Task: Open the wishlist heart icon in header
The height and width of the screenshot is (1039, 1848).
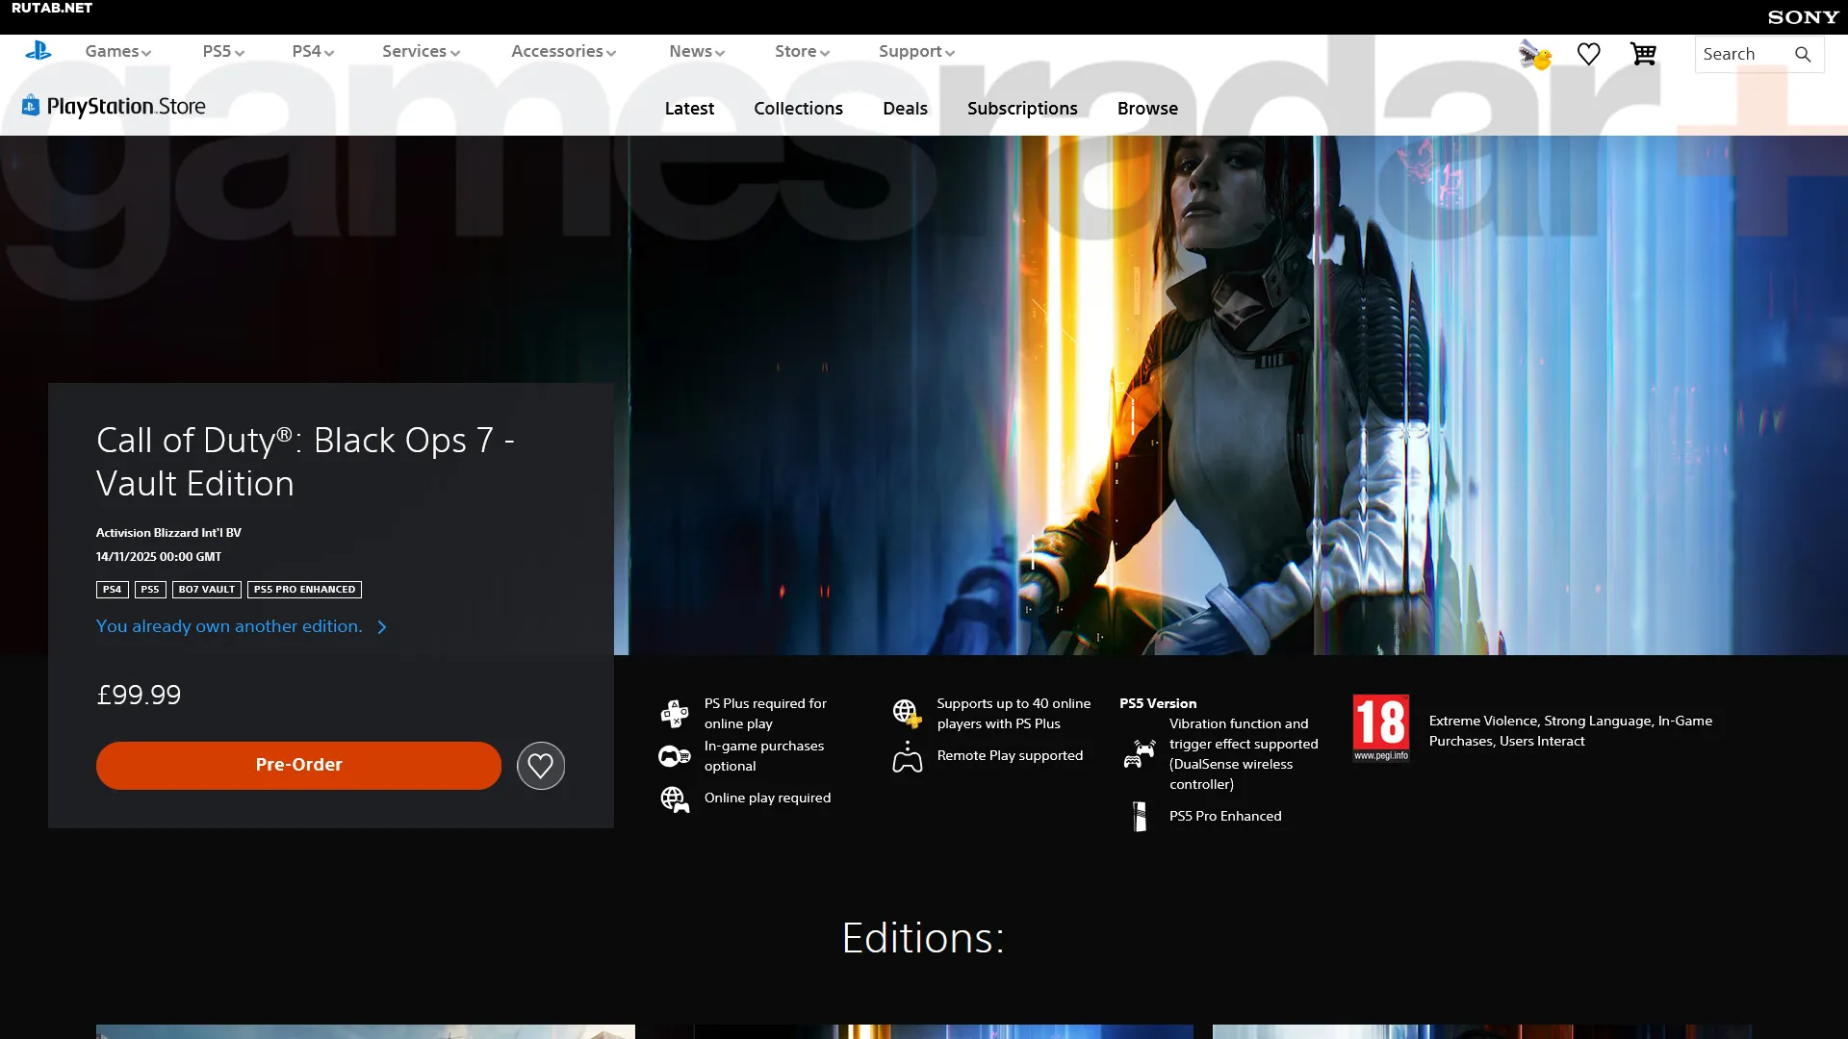Action: click(1589, 54)
